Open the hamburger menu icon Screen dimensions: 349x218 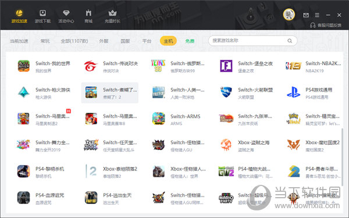coord(317,15)
